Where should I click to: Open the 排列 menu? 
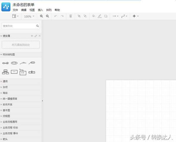click(x=49, y=10)
